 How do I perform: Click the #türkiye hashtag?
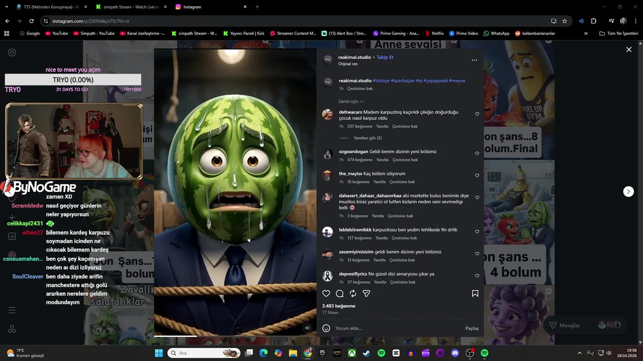click(x=381, y=81)
